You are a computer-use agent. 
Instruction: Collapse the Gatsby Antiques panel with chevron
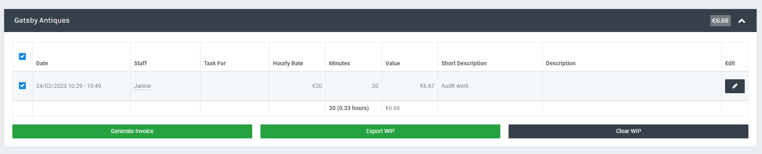tap(741, 21)
